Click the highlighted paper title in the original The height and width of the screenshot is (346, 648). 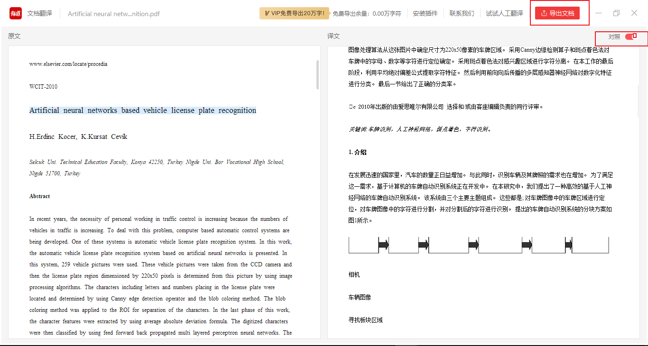[143, 110]
